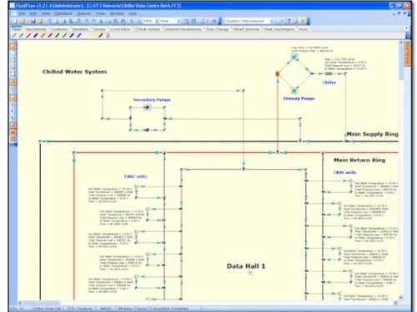Viewport: 417px width, 312px height.
Task: Click the top orange icon in left toolbar
Action: [13, 47]
